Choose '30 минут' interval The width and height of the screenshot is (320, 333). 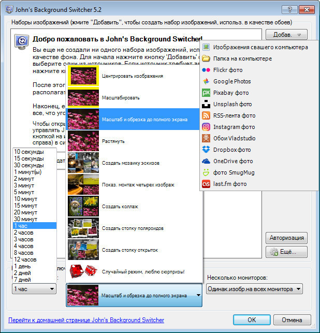tap(35, 219)
